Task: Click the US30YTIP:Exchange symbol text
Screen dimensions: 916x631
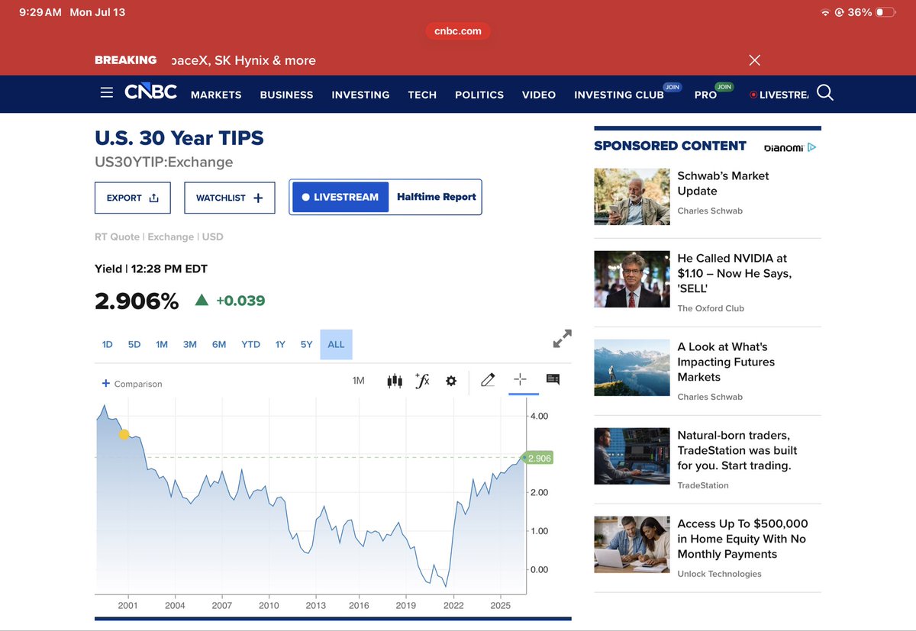Action: [164, 162]
